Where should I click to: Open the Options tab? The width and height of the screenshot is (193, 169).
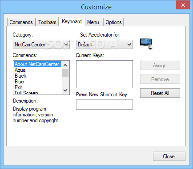click(113, 22)
